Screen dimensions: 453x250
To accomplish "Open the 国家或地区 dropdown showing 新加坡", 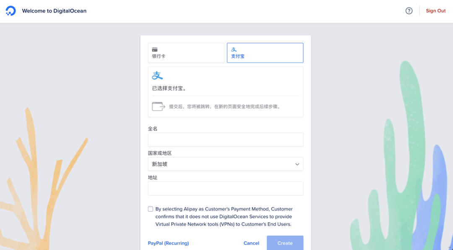I will (225, 164).
